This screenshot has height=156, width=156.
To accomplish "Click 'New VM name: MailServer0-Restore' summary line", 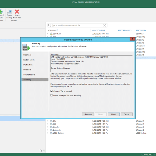I will tap(65, 64).
